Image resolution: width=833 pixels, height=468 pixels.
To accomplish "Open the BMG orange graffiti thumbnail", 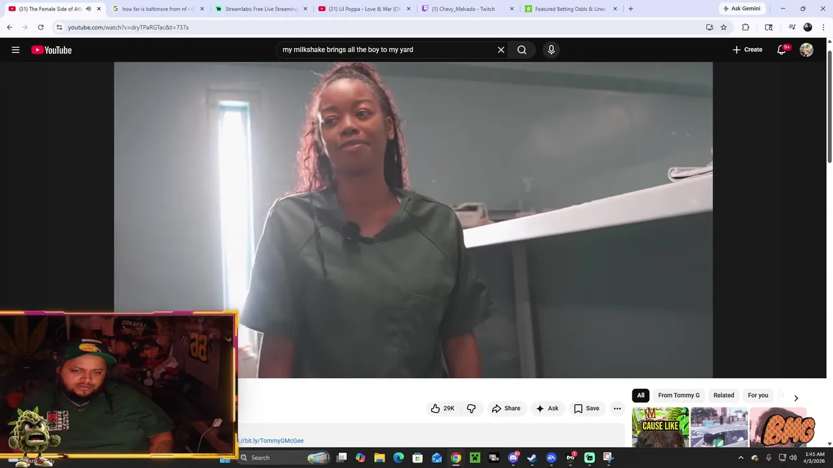I will point(778,427).
